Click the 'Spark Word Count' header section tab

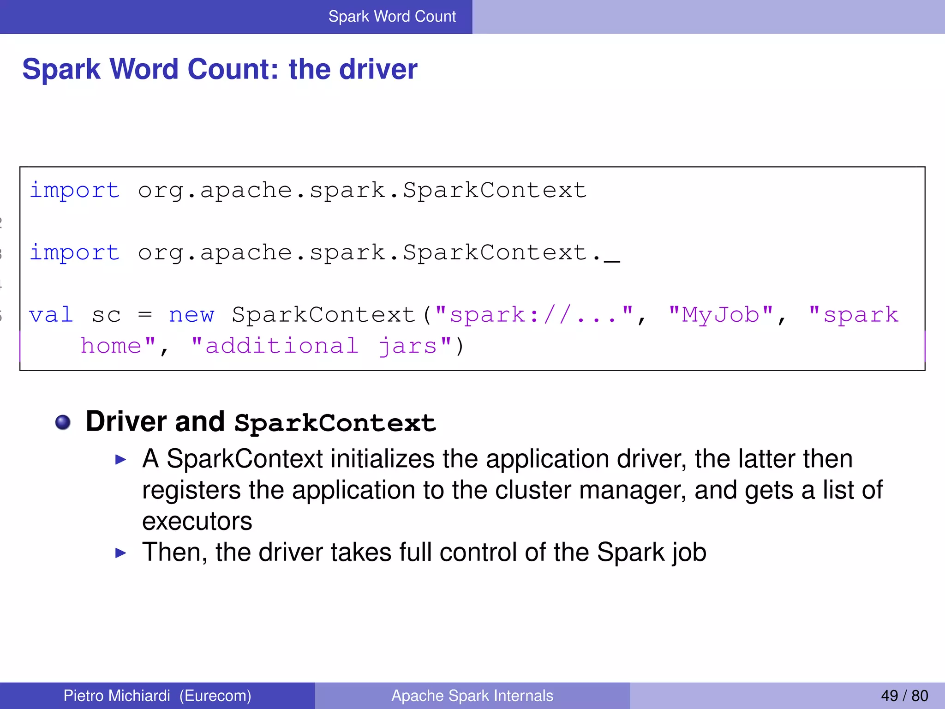coord(392,17)
